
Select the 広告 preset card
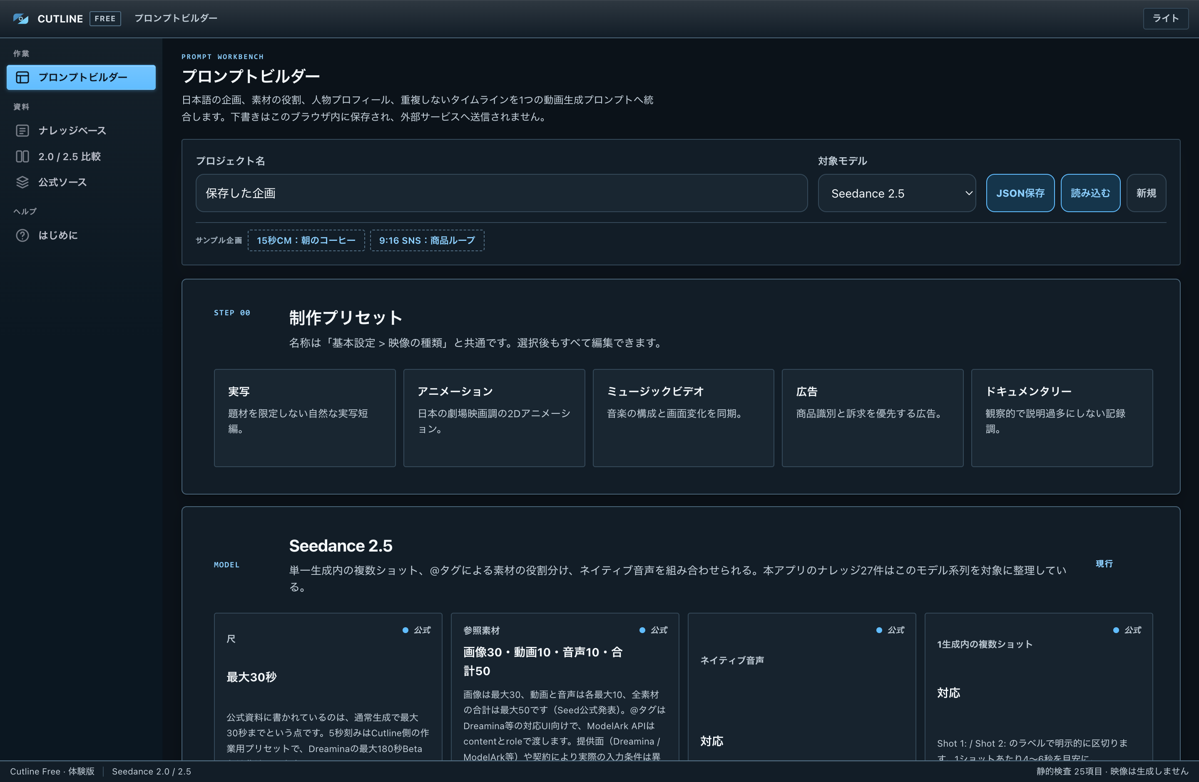[x=873, y=418]
